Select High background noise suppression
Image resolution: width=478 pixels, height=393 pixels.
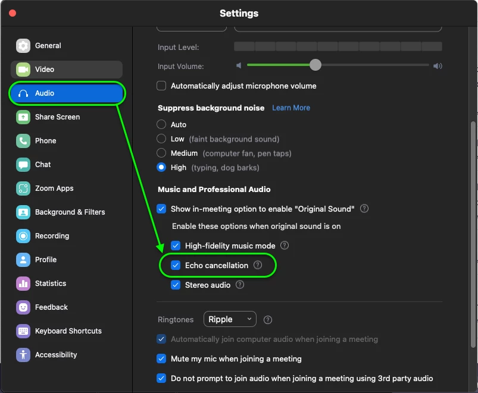(161, 167)
